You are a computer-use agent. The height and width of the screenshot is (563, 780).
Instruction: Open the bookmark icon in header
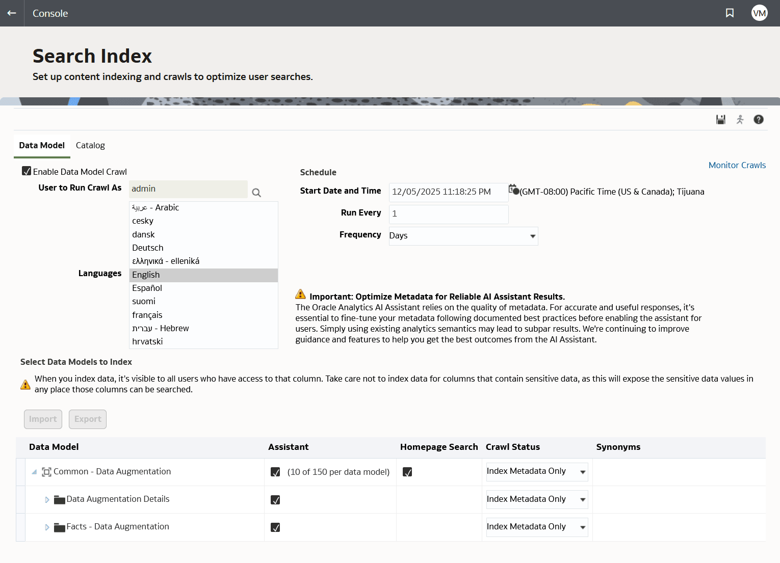point(730,13)
